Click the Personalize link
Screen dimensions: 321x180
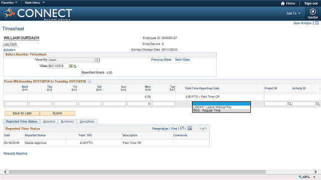click(x=160, y=129)
